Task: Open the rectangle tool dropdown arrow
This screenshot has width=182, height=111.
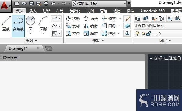Action: tap(59, 19)
